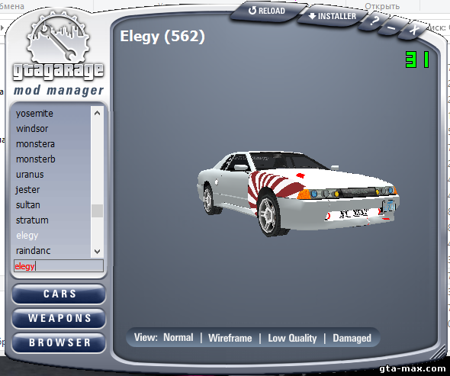Screen dimensions: 450x376
Task: Switch view to Wireframe
Action: point(230,338)
